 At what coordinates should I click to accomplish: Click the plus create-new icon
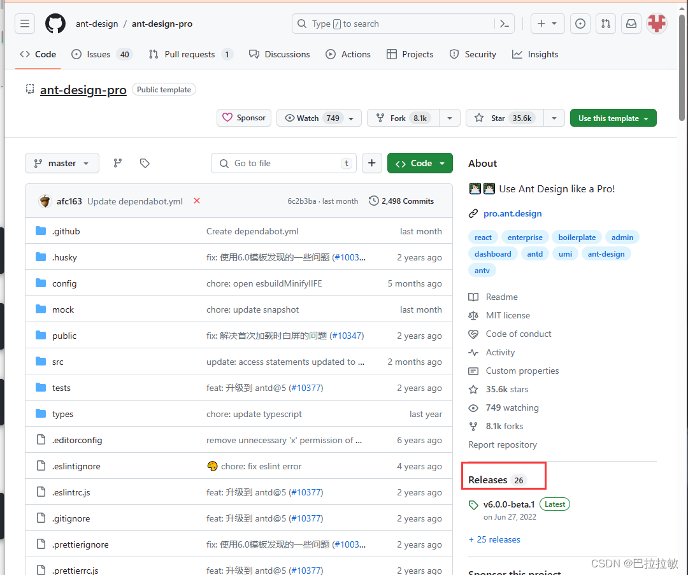[x=541, y=24]
